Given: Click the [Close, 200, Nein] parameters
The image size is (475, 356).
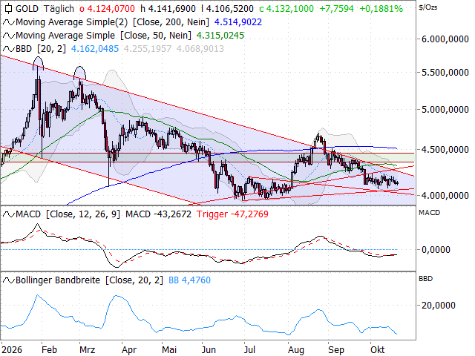Looking at the screenshot, I should click(171, 22).
